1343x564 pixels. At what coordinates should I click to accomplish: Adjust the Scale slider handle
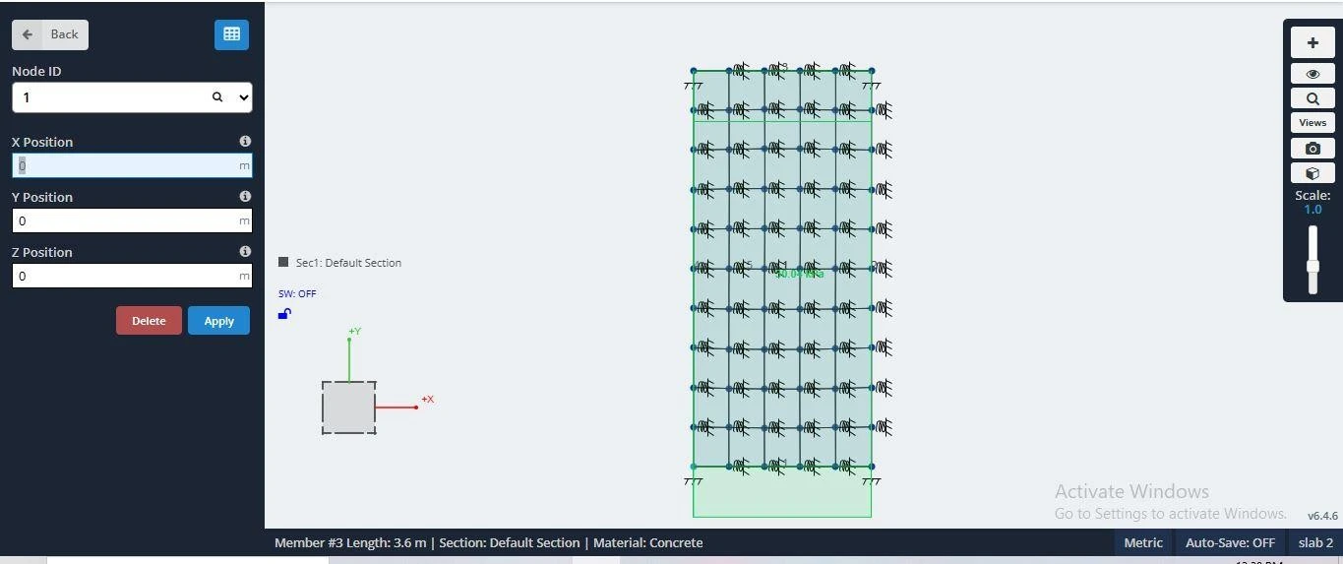tap(1312, 267)
